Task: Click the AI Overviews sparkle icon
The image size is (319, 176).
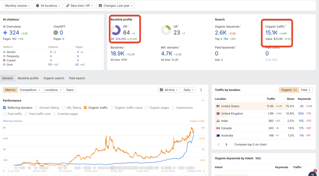Action: pyautogui.click(x=5, y=33)
